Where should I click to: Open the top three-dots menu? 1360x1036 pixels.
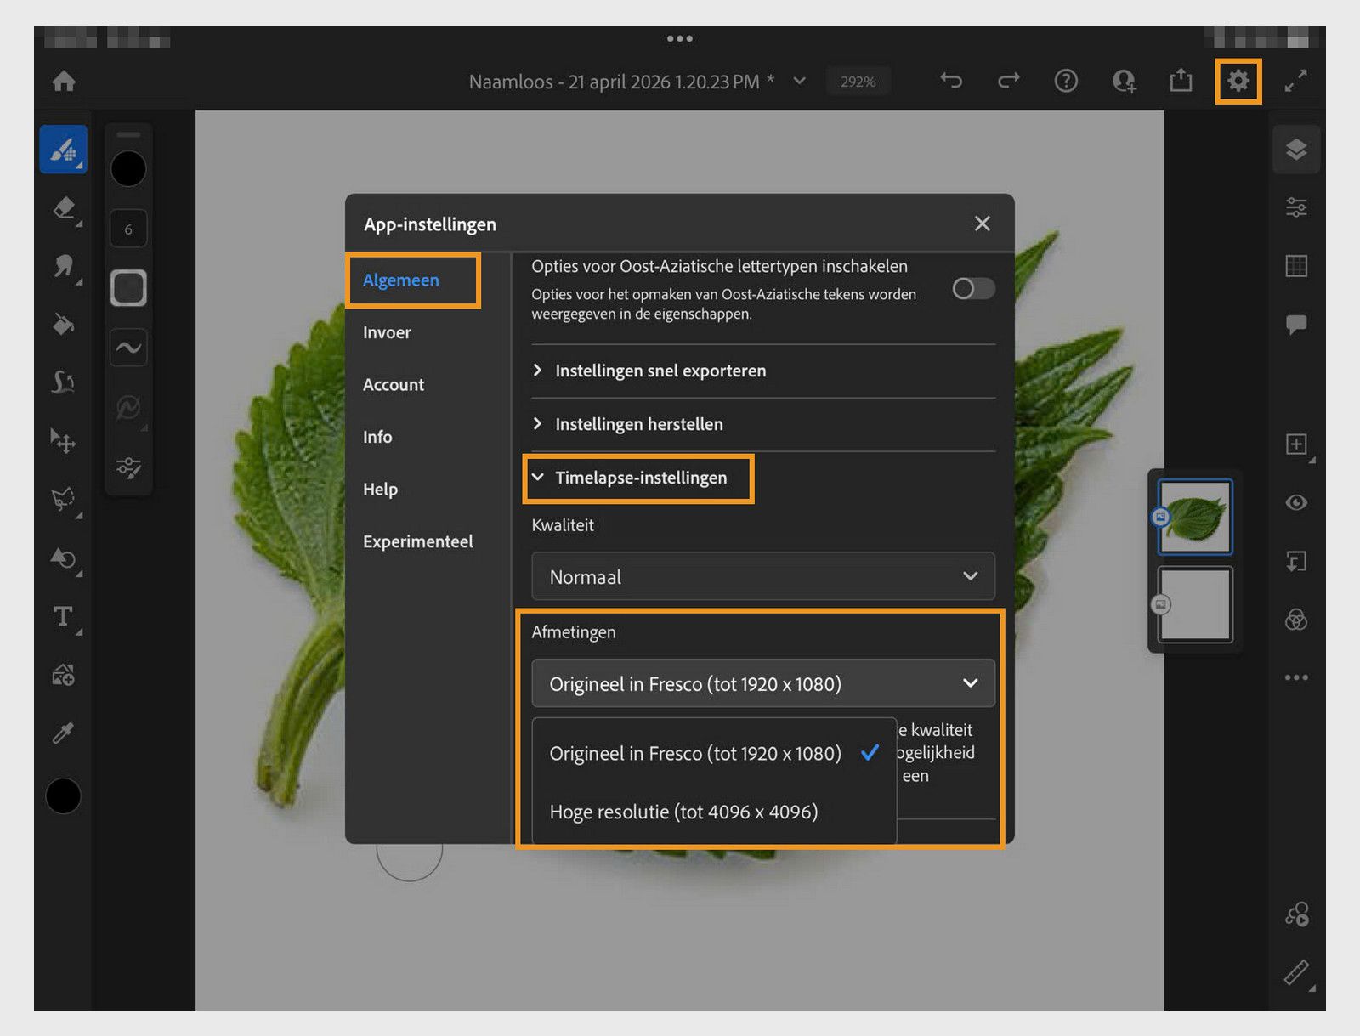[680, 39]
